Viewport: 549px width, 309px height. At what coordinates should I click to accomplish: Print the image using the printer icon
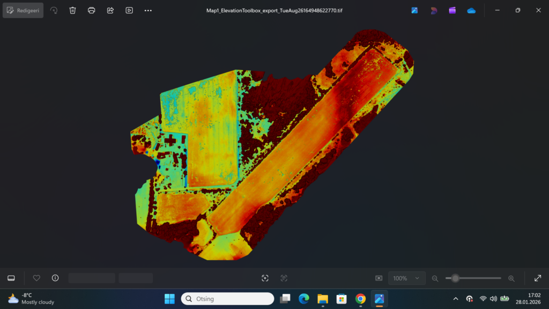[92, 10]
